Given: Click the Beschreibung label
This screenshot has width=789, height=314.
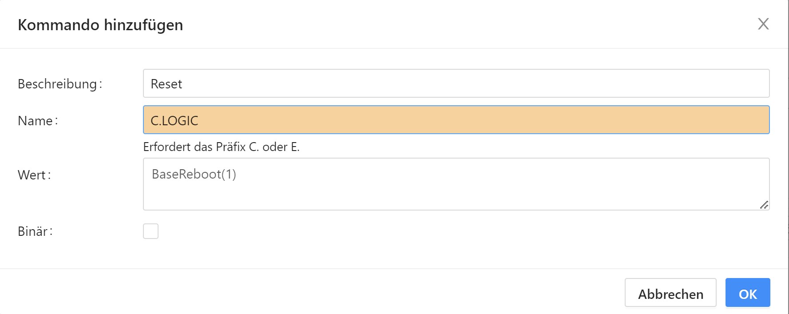Looking at the screenshot, I should coord(58,84).
